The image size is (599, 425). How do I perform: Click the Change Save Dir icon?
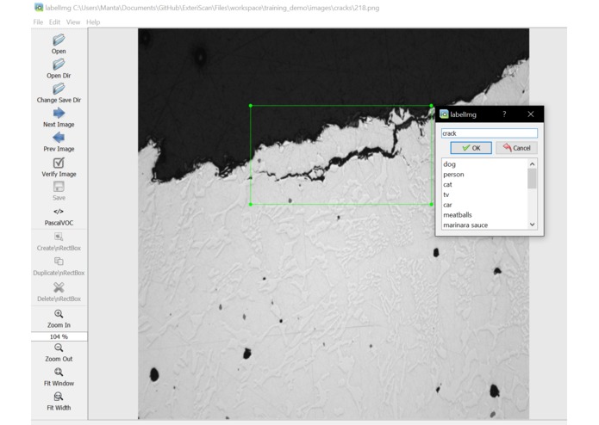[59, 89]
